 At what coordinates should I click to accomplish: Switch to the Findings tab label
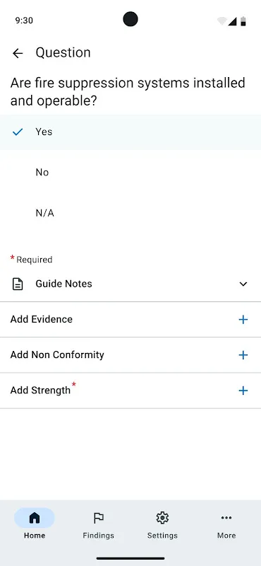click(x=98, y=536)
